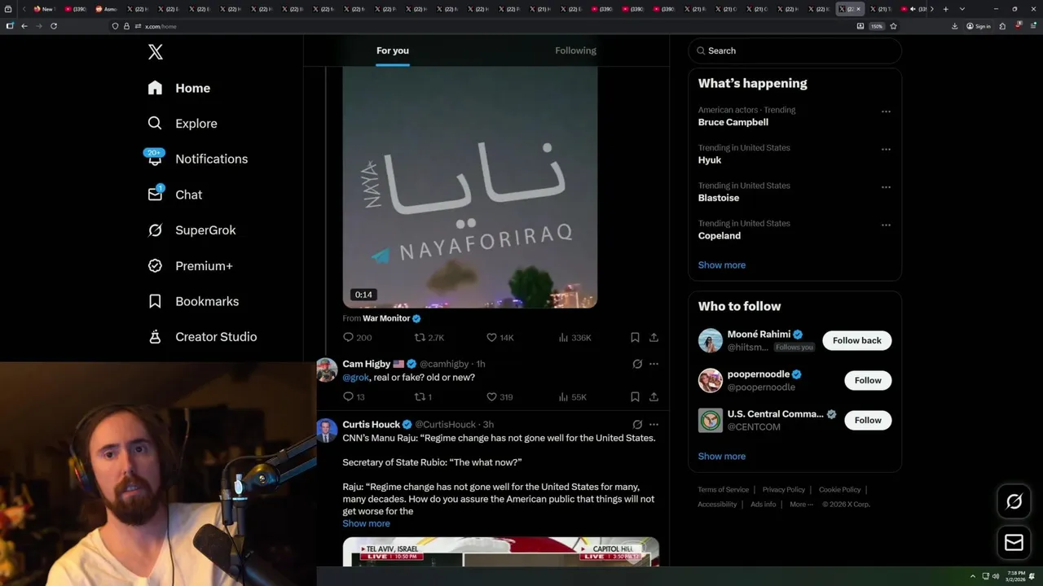Viewport: 1043px width, 586px height.
Task: Open more options for Copeland trend
Action: (x=886, y=225)
